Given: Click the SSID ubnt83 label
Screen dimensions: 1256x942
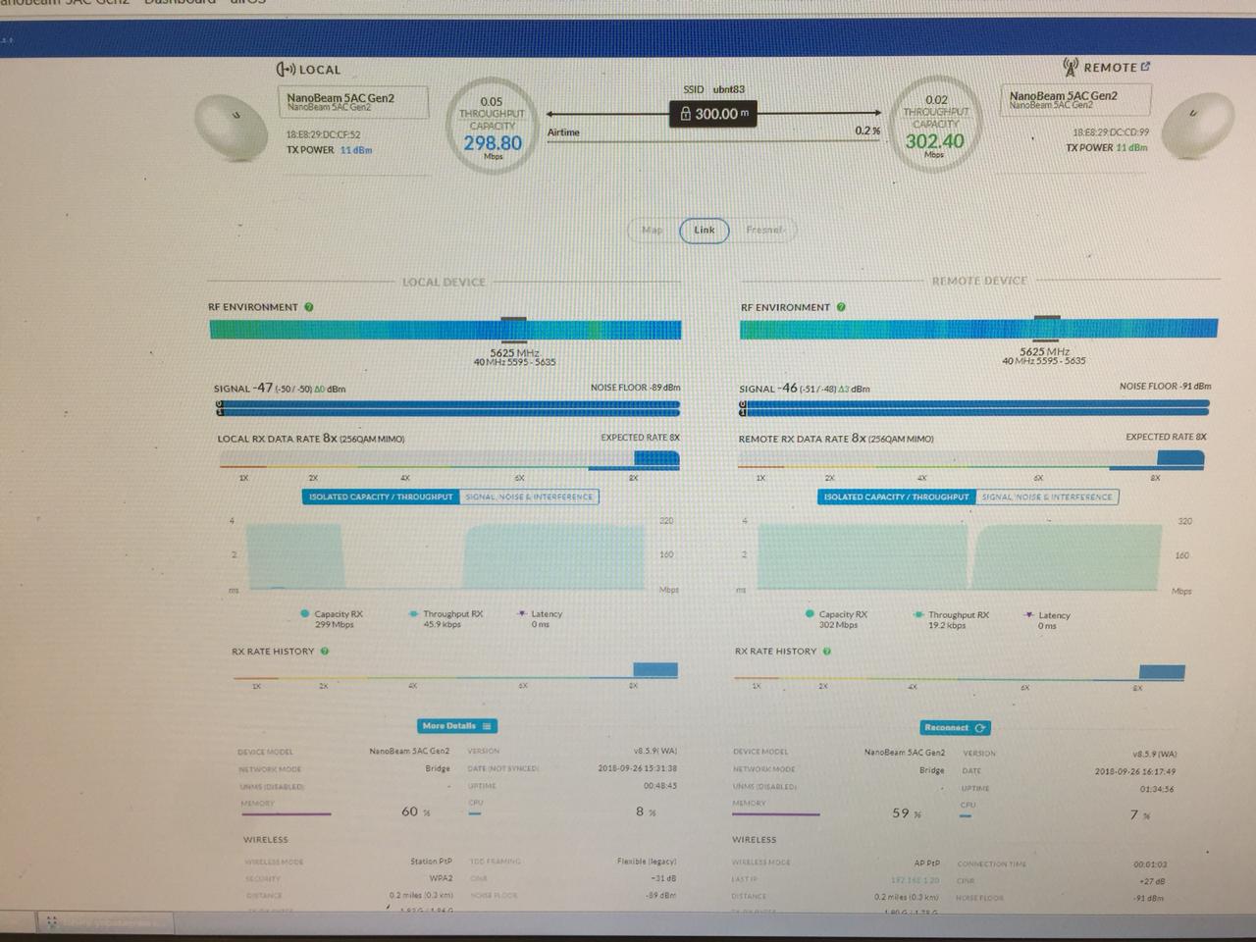Looking at the screenshot, I should [x=714, y=89].
